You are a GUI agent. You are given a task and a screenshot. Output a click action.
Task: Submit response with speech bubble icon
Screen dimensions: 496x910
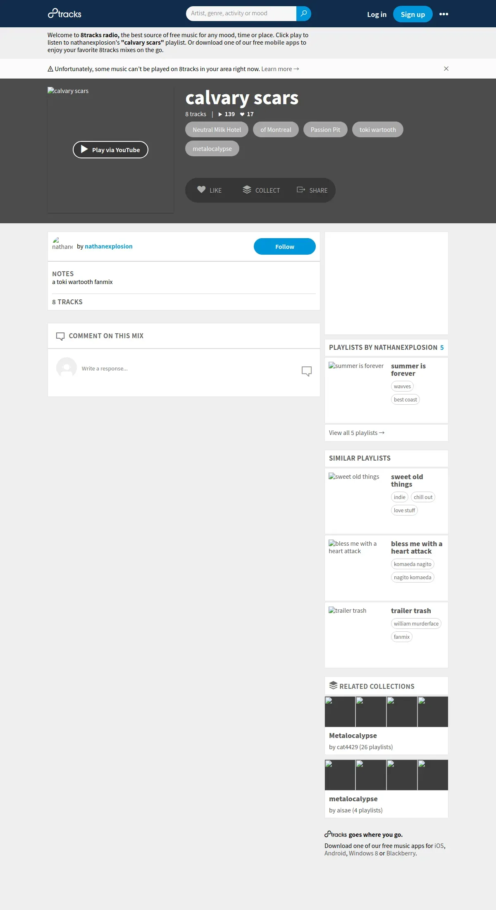coord(307,371)
